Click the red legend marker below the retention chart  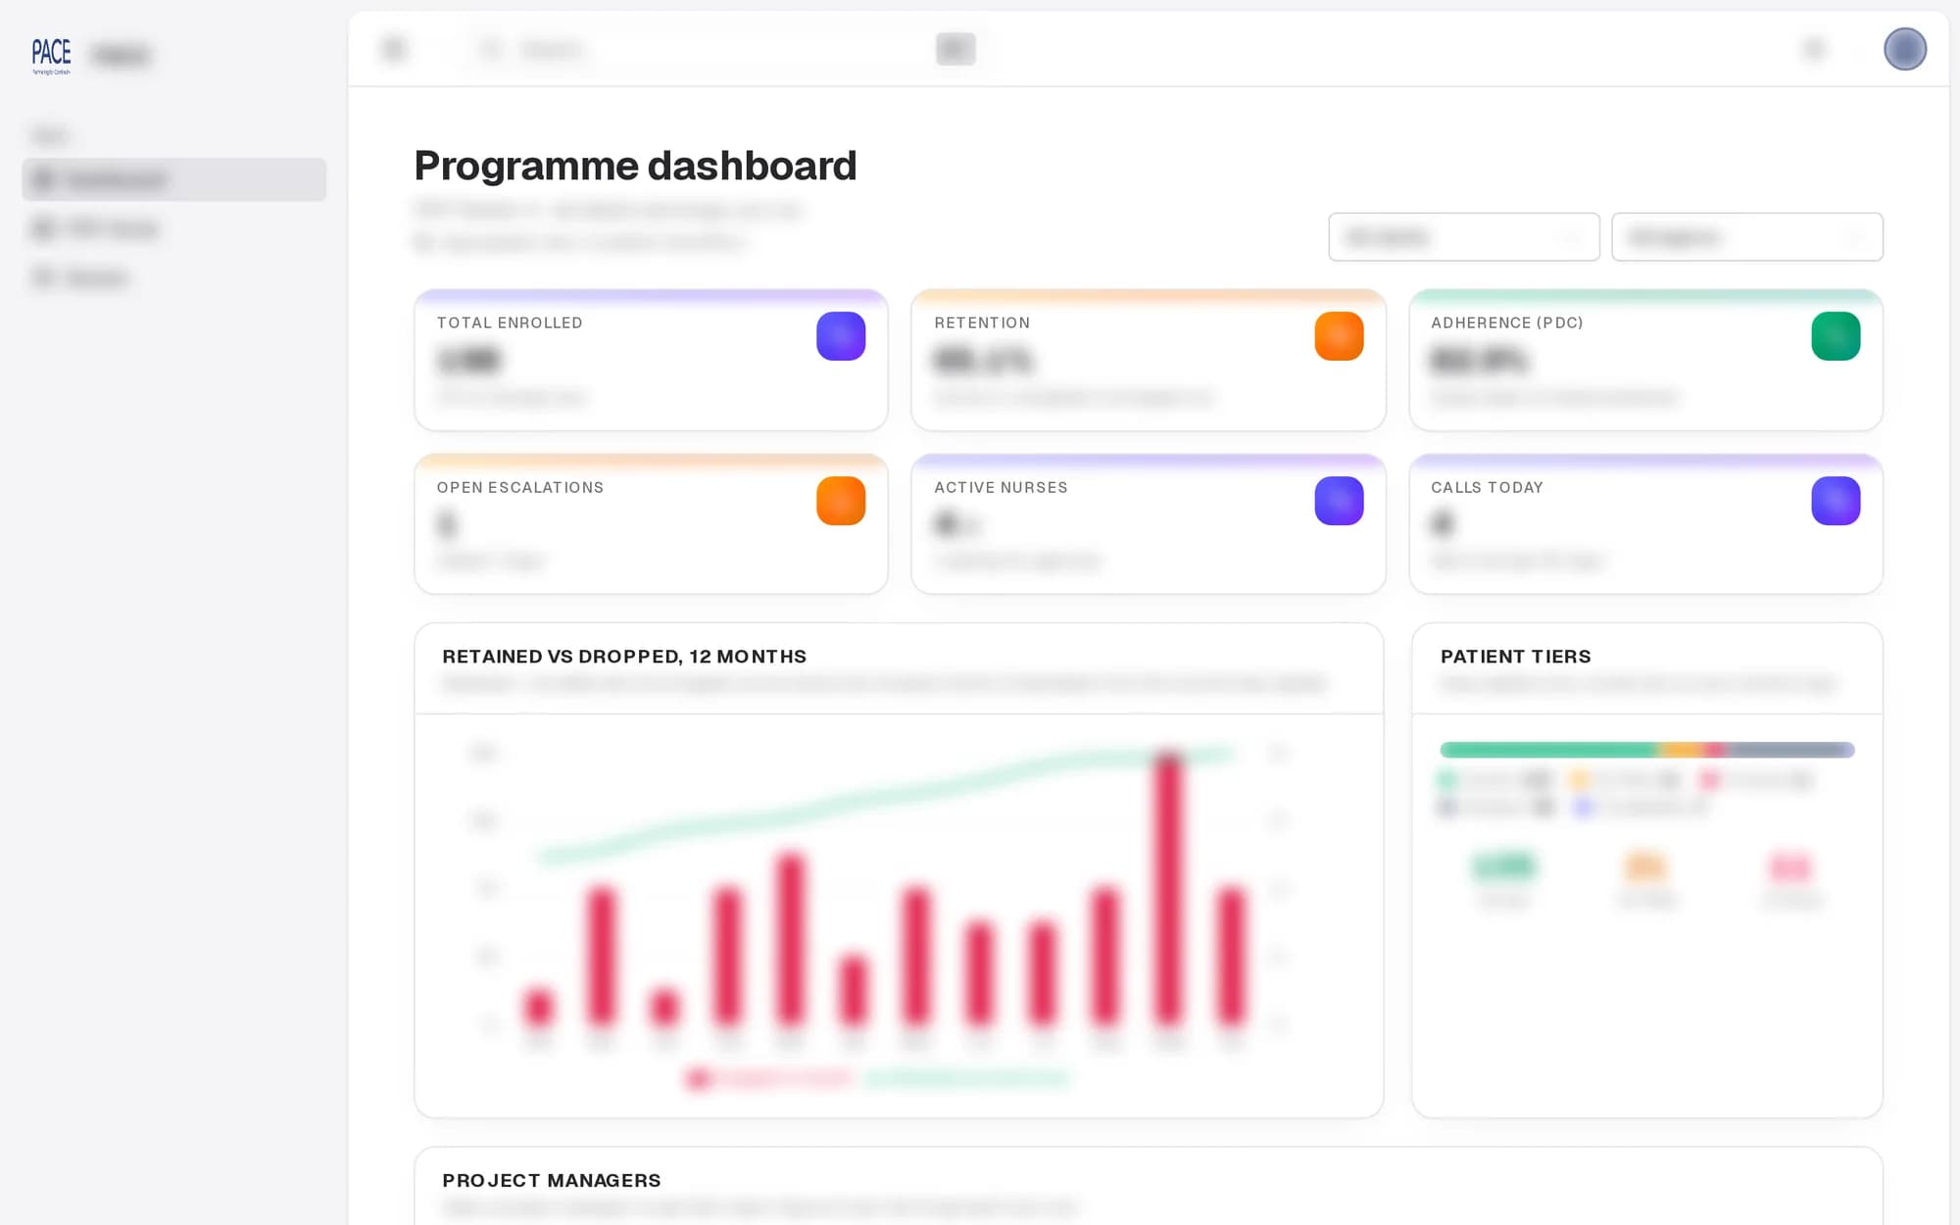click(x=698, y=1078)
